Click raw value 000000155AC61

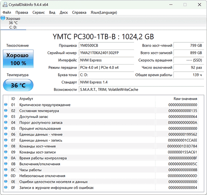[x=183, y=152]
